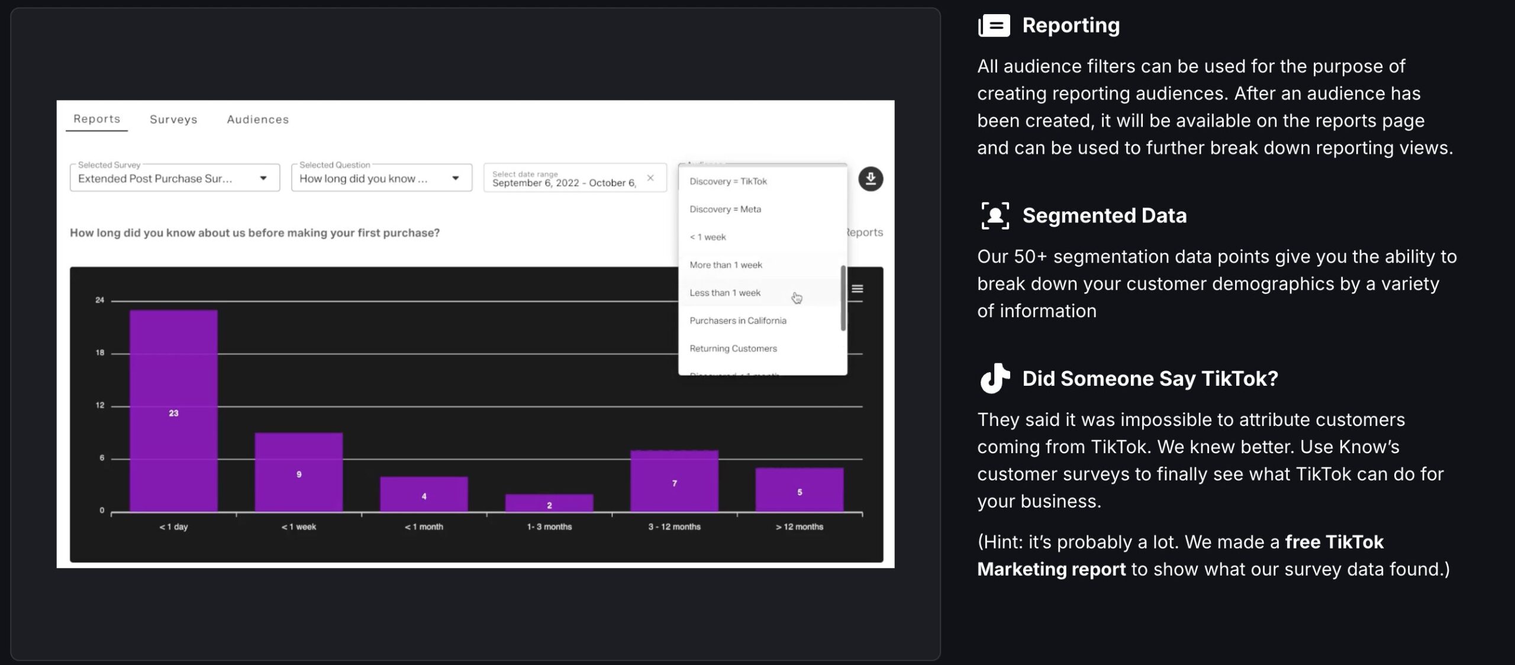Click the download report icon
Viewport: 1515px width, 665px height.
click(x=870, y=179)
